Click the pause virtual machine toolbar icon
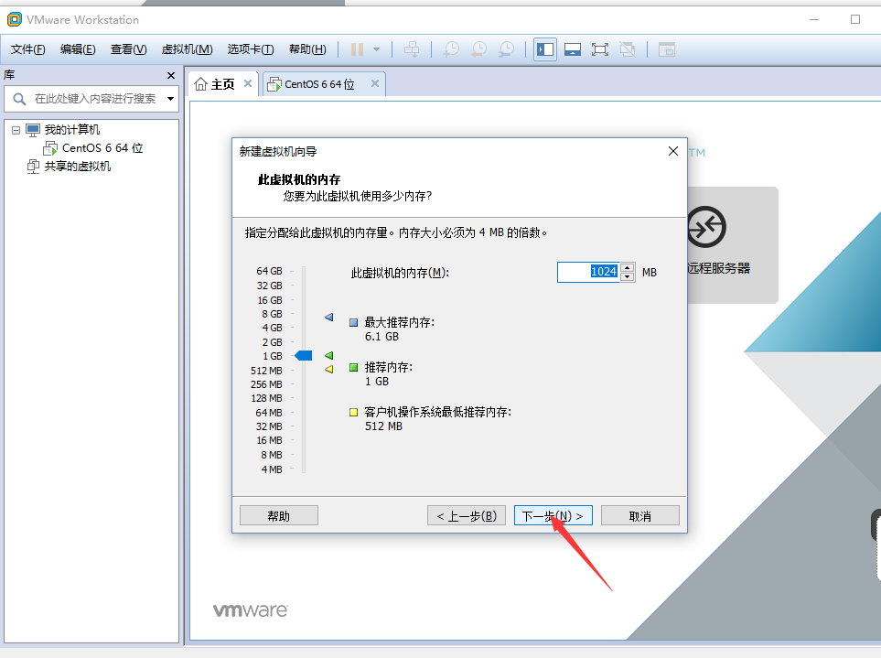The width and height of the screenshot is (881, 658). (x=357, y=49)
